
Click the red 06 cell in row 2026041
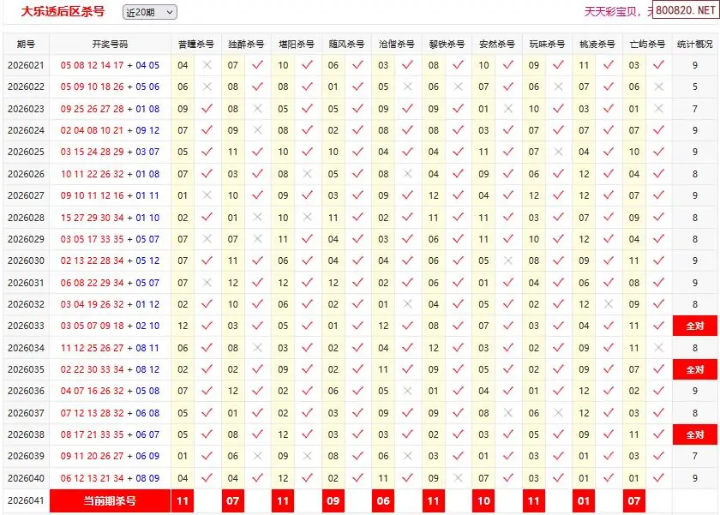point(383,500)
